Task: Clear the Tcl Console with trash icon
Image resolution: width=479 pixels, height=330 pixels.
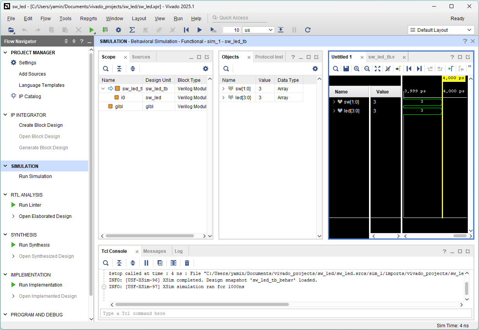Action: coord(187,263)
